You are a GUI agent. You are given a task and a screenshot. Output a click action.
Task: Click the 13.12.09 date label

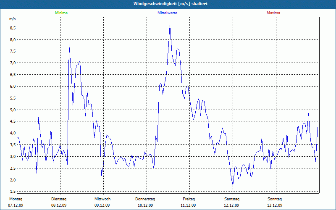(275, 205)
